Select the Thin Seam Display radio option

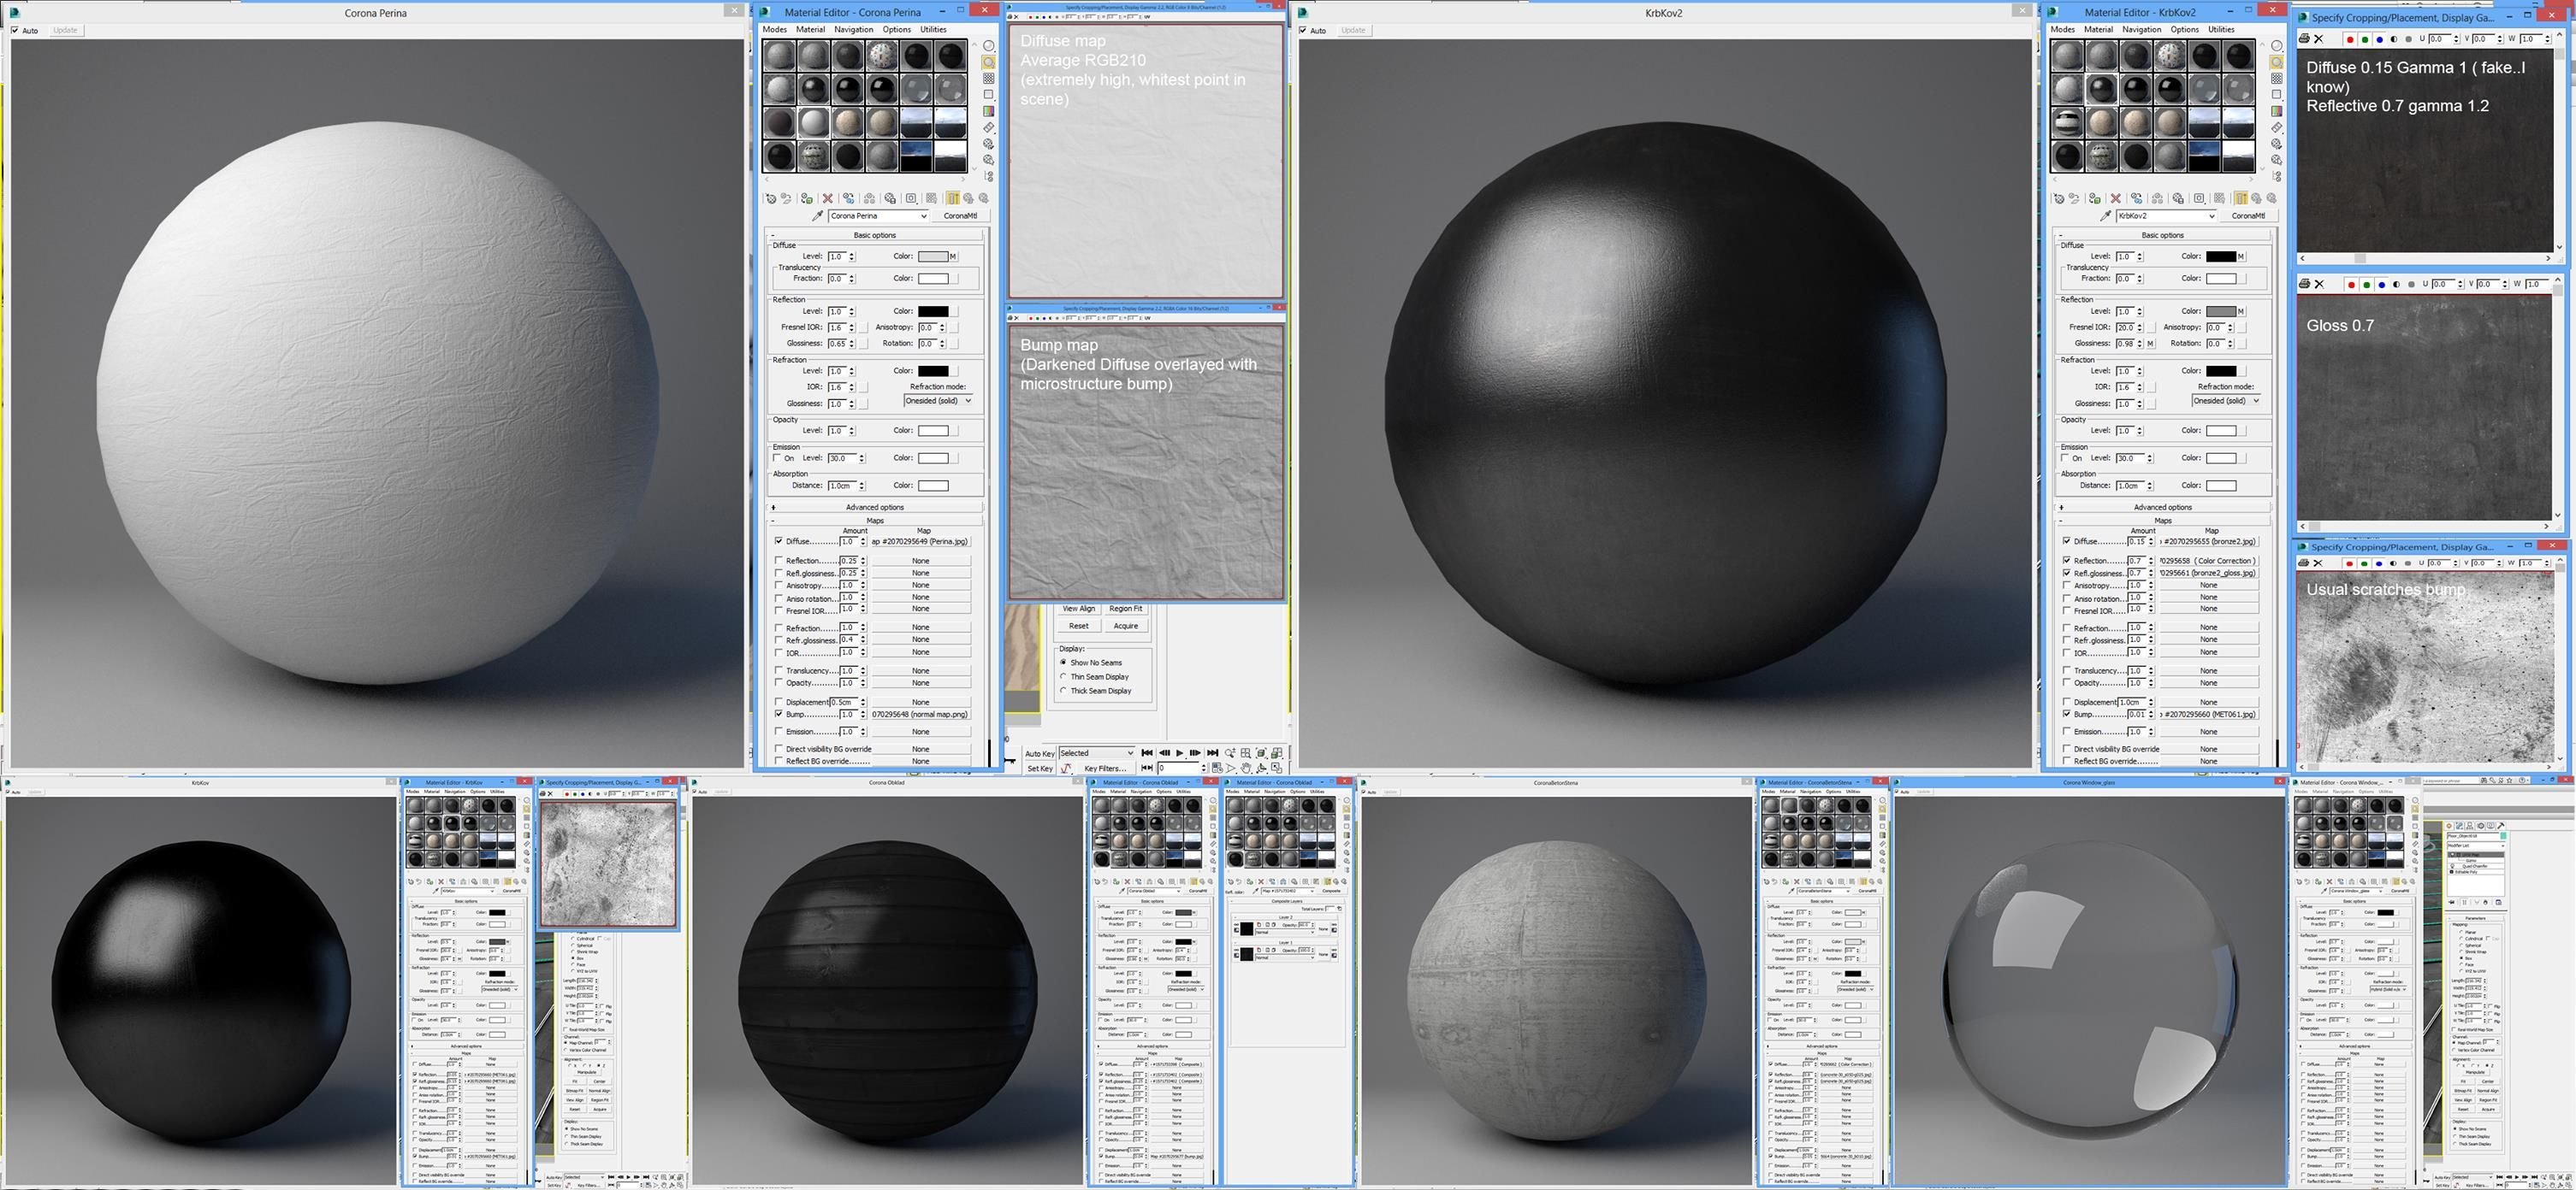click(1064, 676)
